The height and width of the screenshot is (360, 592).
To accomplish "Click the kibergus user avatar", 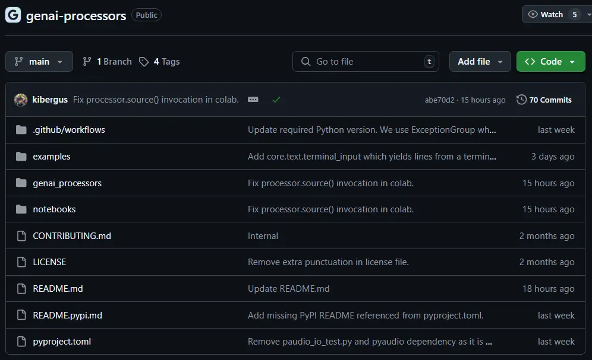I will [x=21, y=100].
